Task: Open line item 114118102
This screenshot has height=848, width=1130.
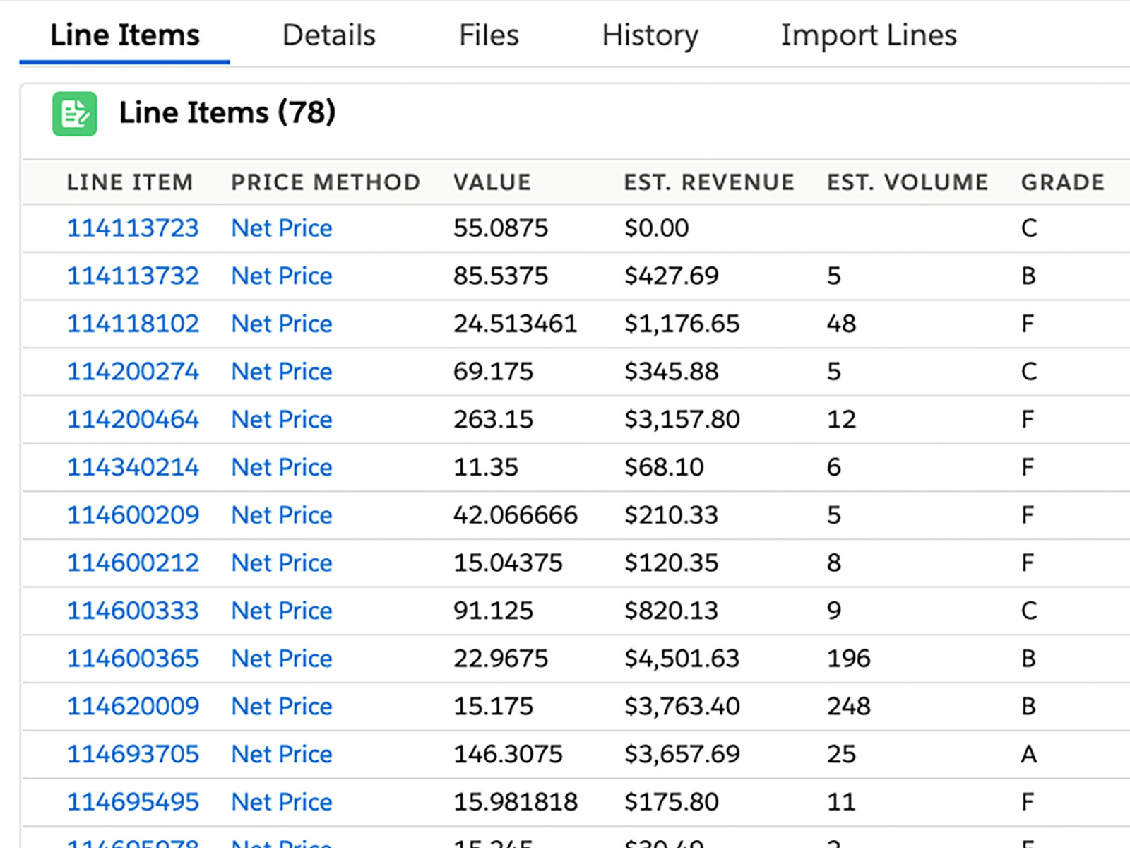Action: [133, 324]
